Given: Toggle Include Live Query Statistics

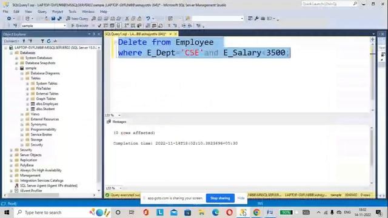Looking at the screenshot, I should point(133,25).
